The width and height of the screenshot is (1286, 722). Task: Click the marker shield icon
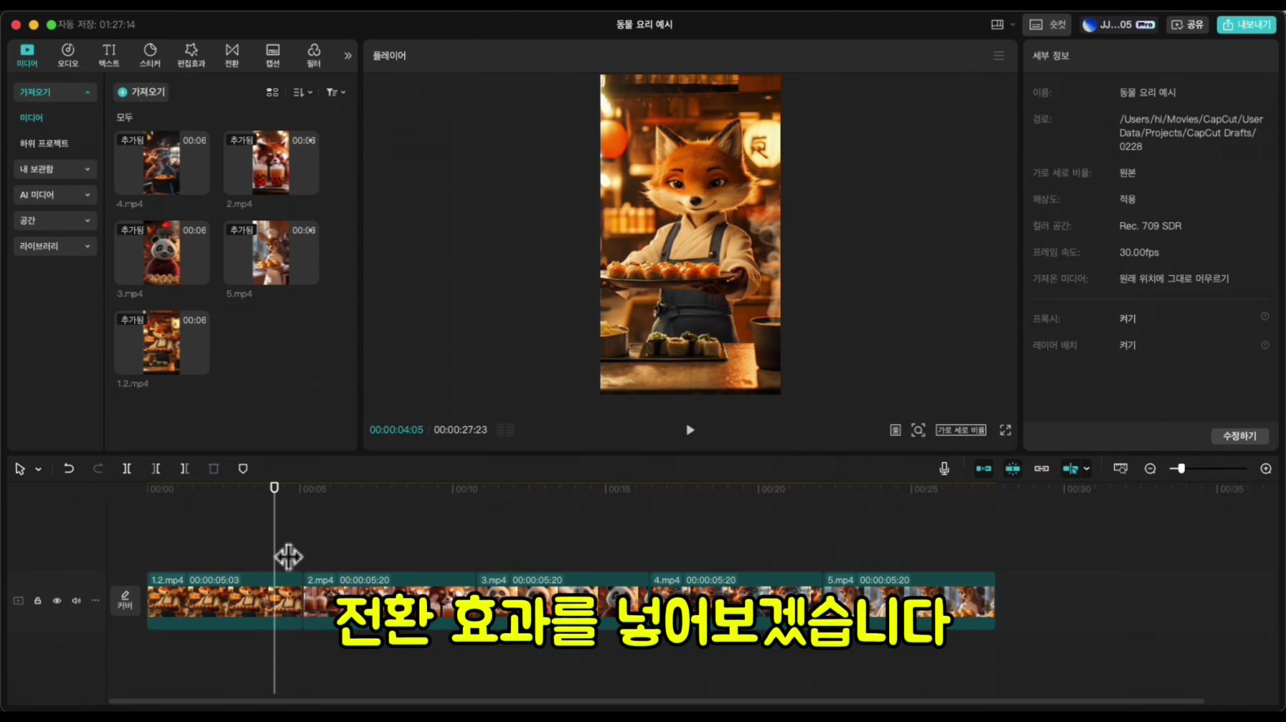pyautogui.click(x=243, y=468)
